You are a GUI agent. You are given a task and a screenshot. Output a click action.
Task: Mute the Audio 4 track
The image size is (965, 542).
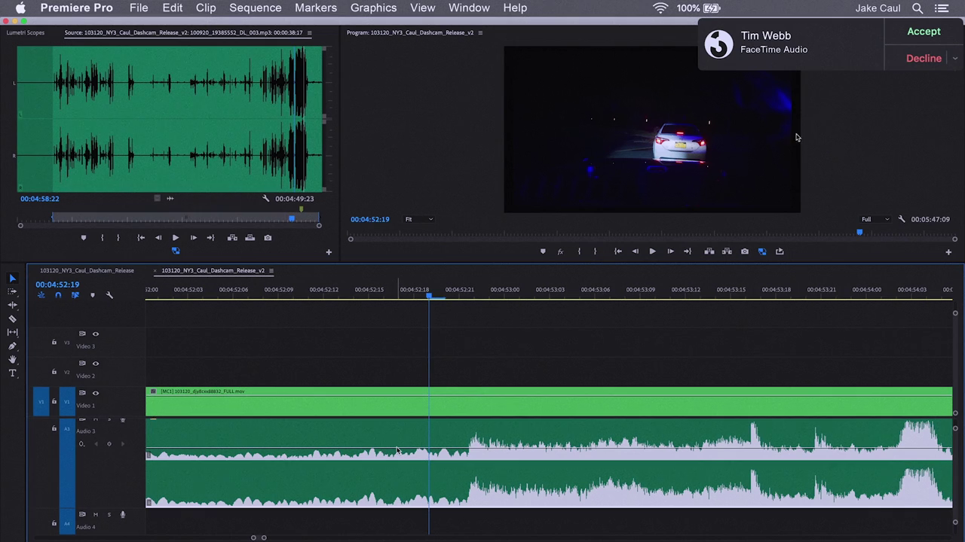pyautogui.click(x=95, y=514)
